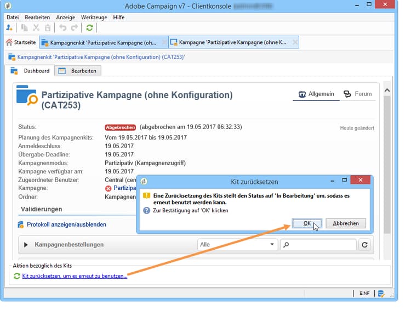This screenshot has width=411, height=309.
Task: Click the undo arrow toolbar icon
Action: [x=63, y=27]
